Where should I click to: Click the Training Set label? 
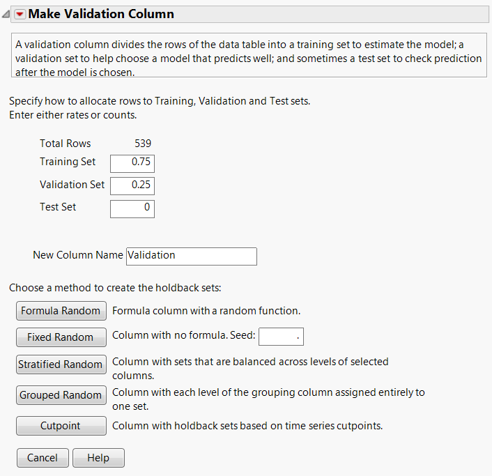[68, 162]
